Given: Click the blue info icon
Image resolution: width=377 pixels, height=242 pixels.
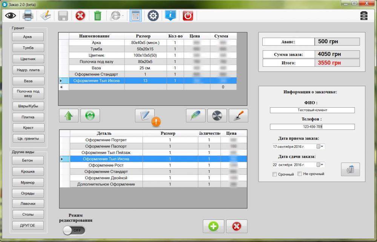Looking at the screenshot, I should pos(170,15).
